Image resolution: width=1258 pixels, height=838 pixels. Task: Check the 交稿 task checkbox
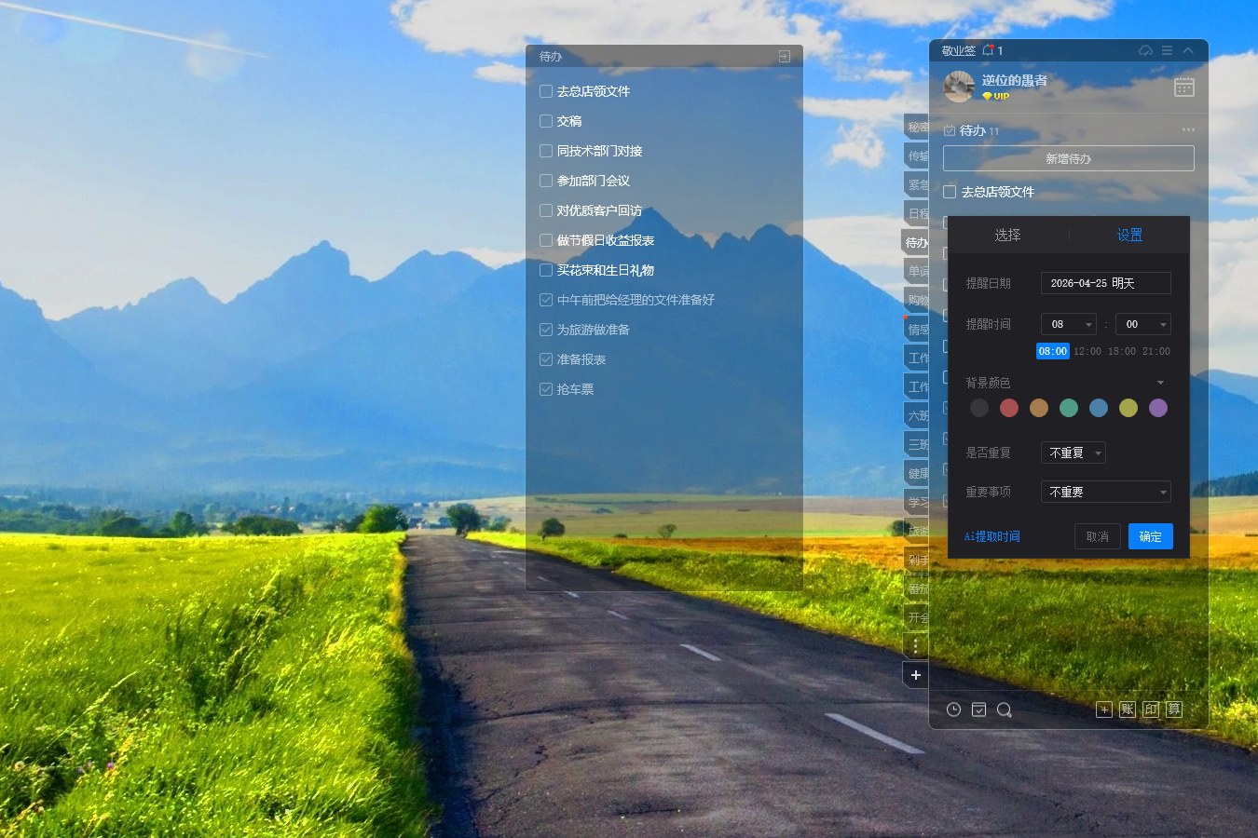(546, 121)
